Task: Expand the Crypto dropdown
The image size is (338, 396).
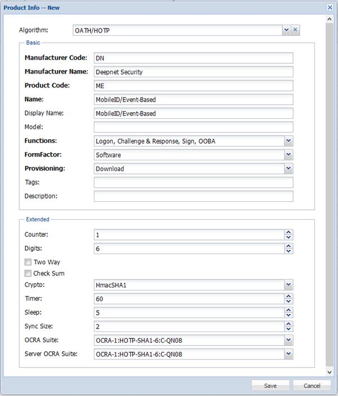Action: click(289, 285)
